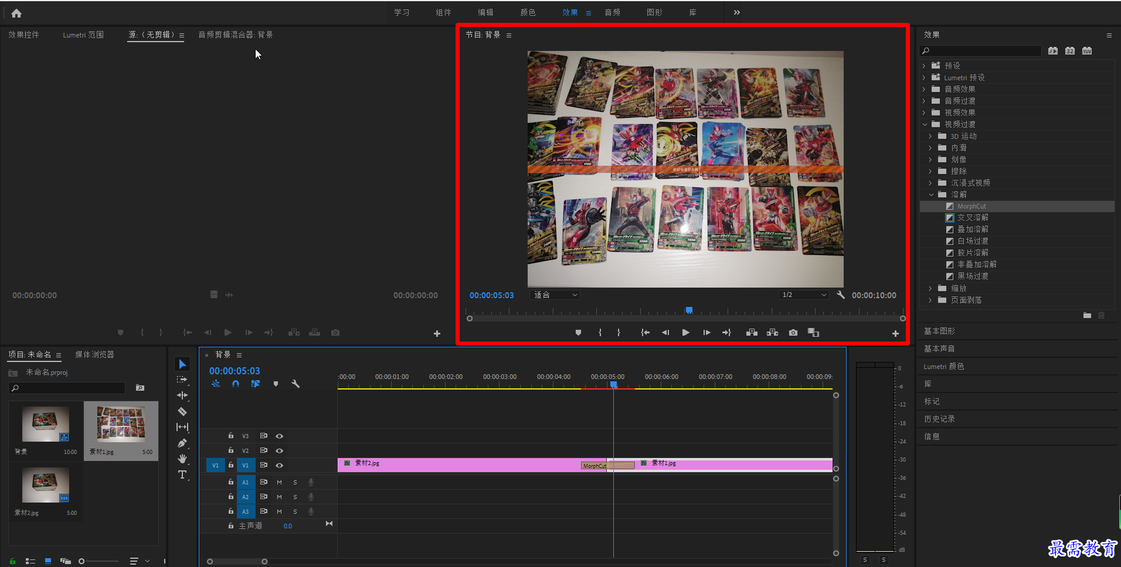Select the MorphCut transition on the timeline
1121x567 pixels.
(607, 466)
